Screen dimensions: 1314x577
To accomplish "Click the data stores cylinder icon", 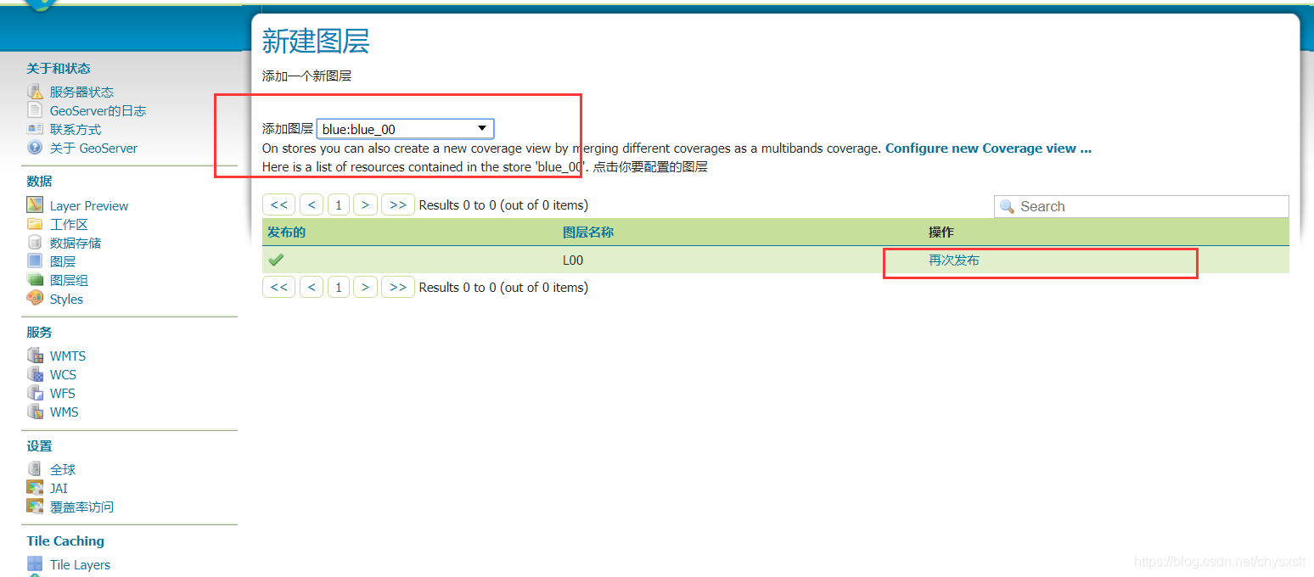I will coord(35,243).
